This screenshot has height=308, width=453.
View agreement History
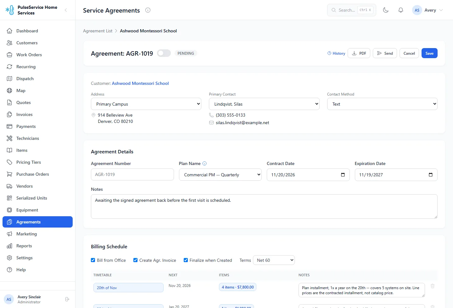[336, 53]
